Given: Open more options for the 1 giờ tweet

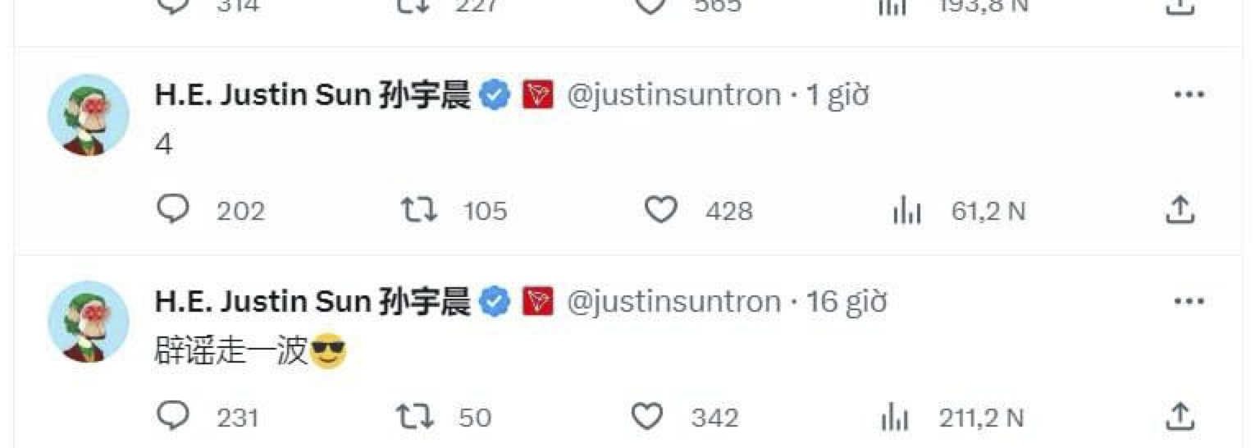Looking at the screenshot, I should (1189, 94).
